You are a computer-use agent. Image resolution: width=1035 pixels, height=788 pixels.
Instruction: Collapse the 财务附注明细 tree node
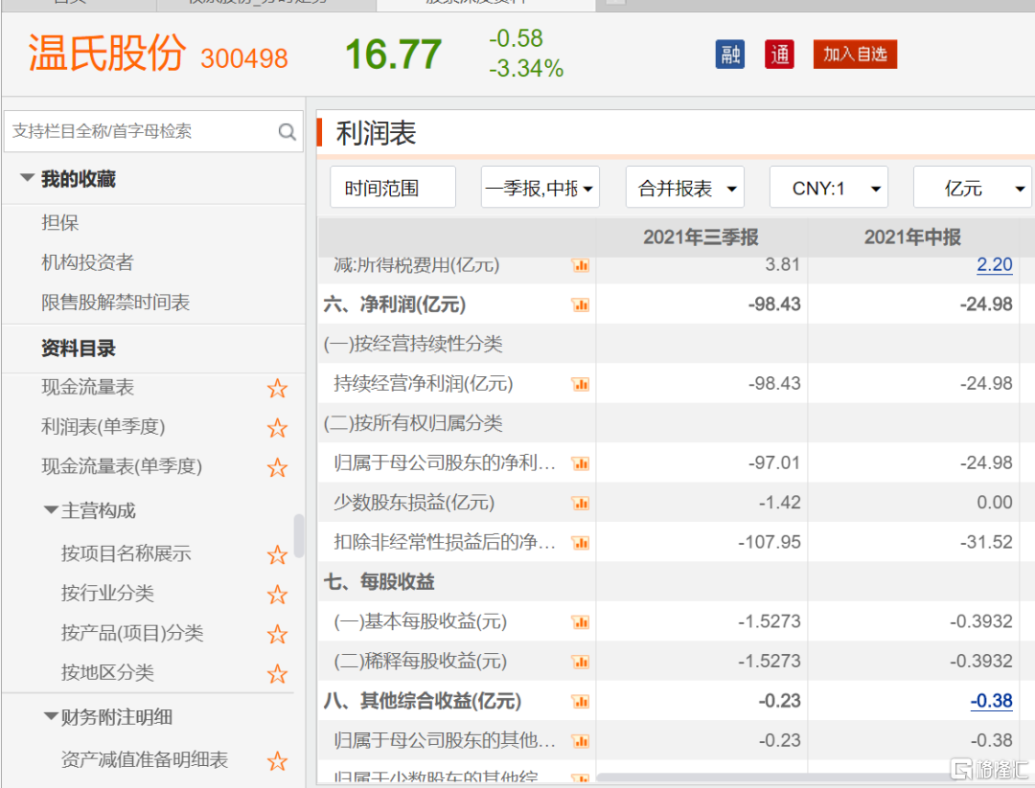[x=51, y=715]
